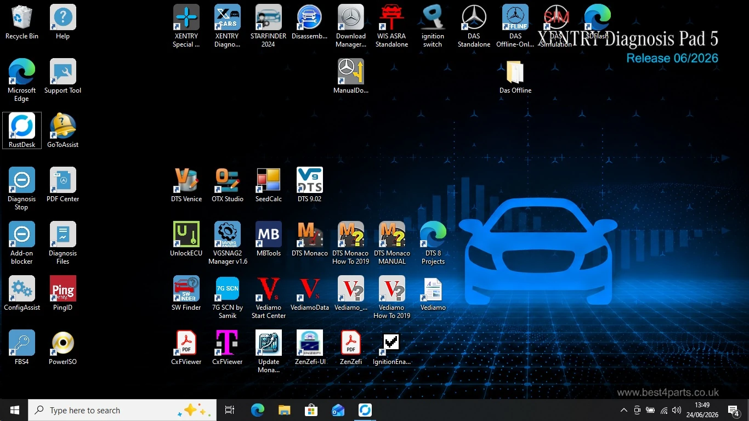Open the notification center with 2 alerts
This screenshot has height=421, width=749.
[x=734, y=410]
